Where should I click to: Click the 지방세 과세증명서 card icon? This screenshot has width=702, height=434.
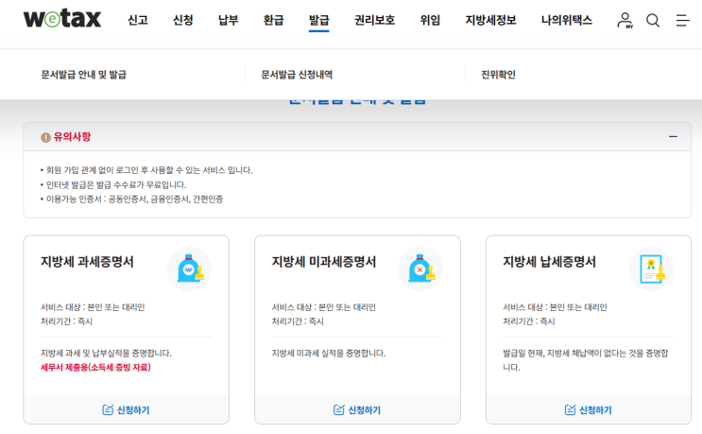pyautogui.click(x=189, y=269)
